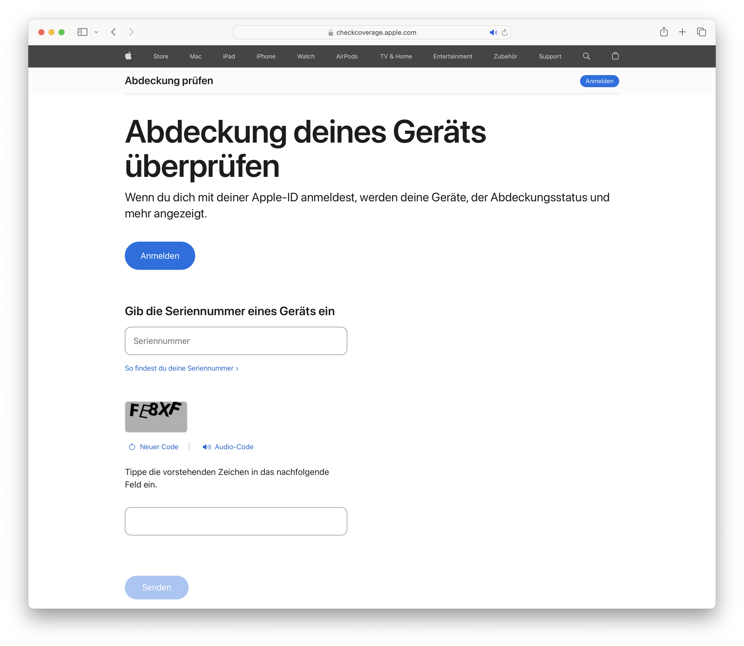744x646 pixels.
Task: Open the search magnifier icon
Action: pyautogui.click(x=586, y=56)
